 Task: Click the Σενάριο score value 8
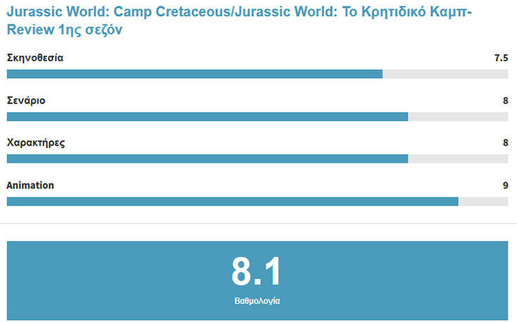coord(505,101)
